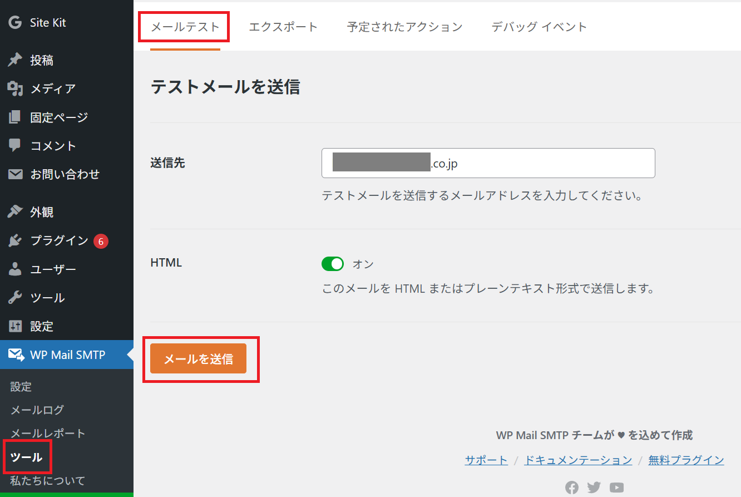Open the 予定されたアクション tab
Viewport: 741px width, 497px height.
[404, 27]
